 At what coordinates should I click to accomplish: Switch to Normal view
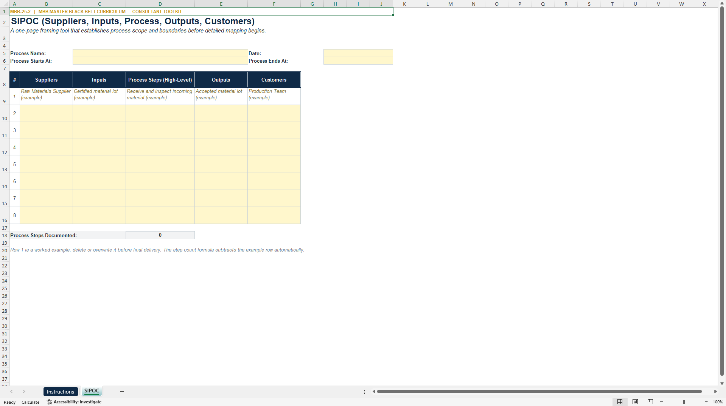pos(620,402)
